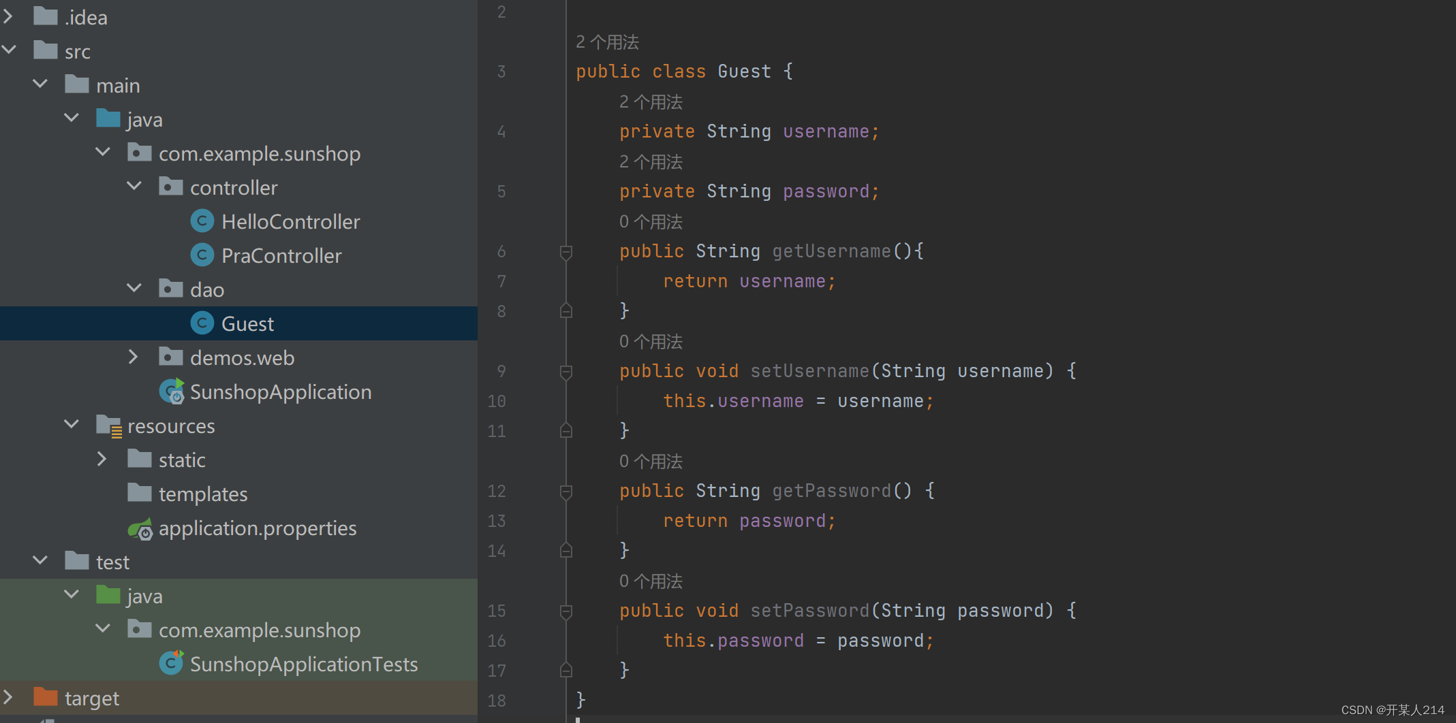
Task: Fold the setPassword method body
Action: pyautogui.click(x=566, y=610)
